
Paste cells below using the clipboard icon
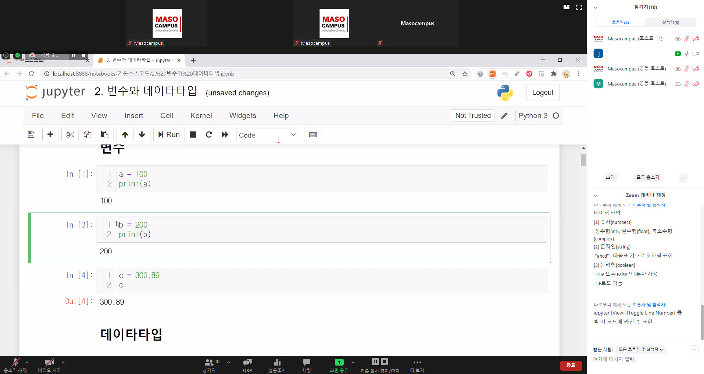tap(104, 135)
